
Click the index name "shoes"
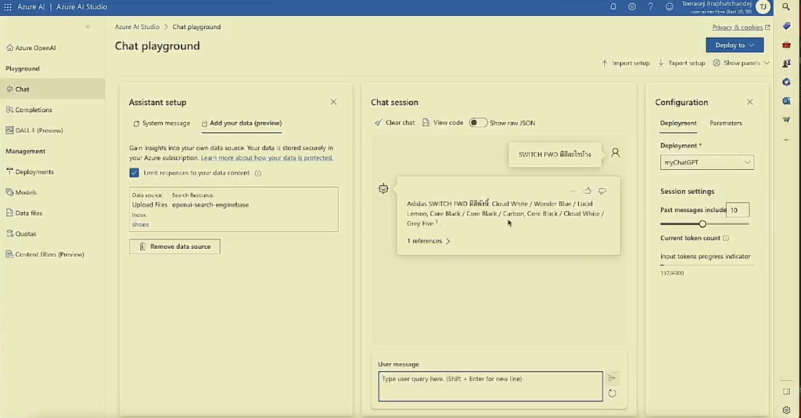coord(141,225)
